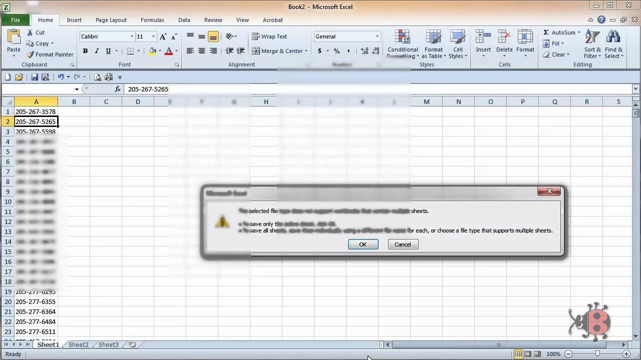641x360 pixels.
Task: Open the Fill dropdown
Action: click(554, 43)
